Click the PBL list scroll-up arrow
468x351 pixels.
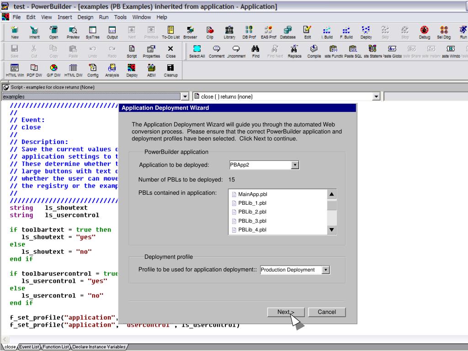332,194
